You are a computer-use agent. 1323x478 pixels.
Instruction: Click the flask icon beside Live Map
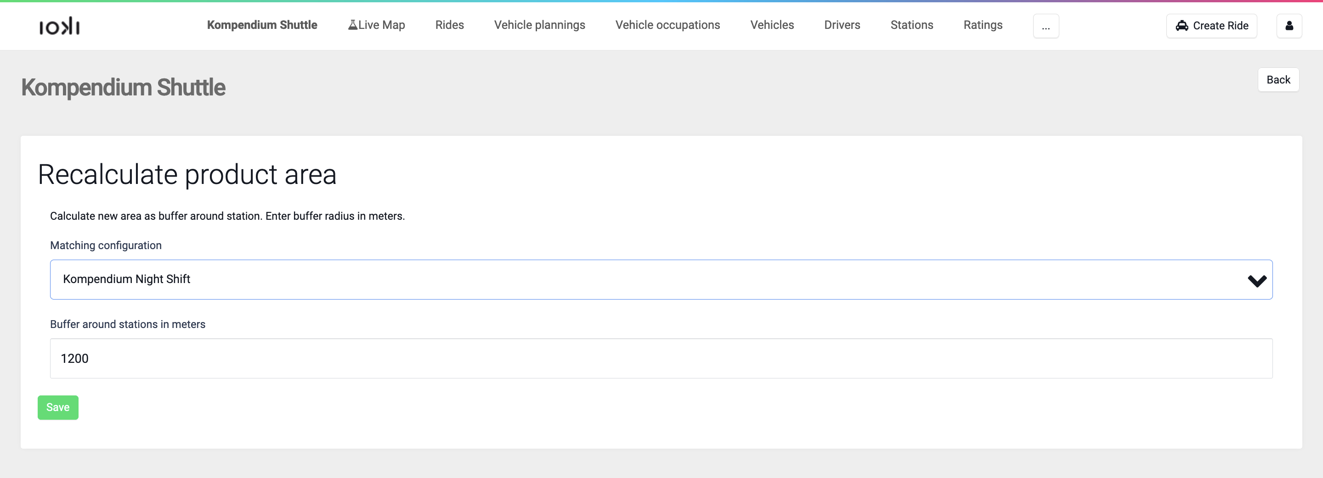pyautogui.click(x=353, y=25)
